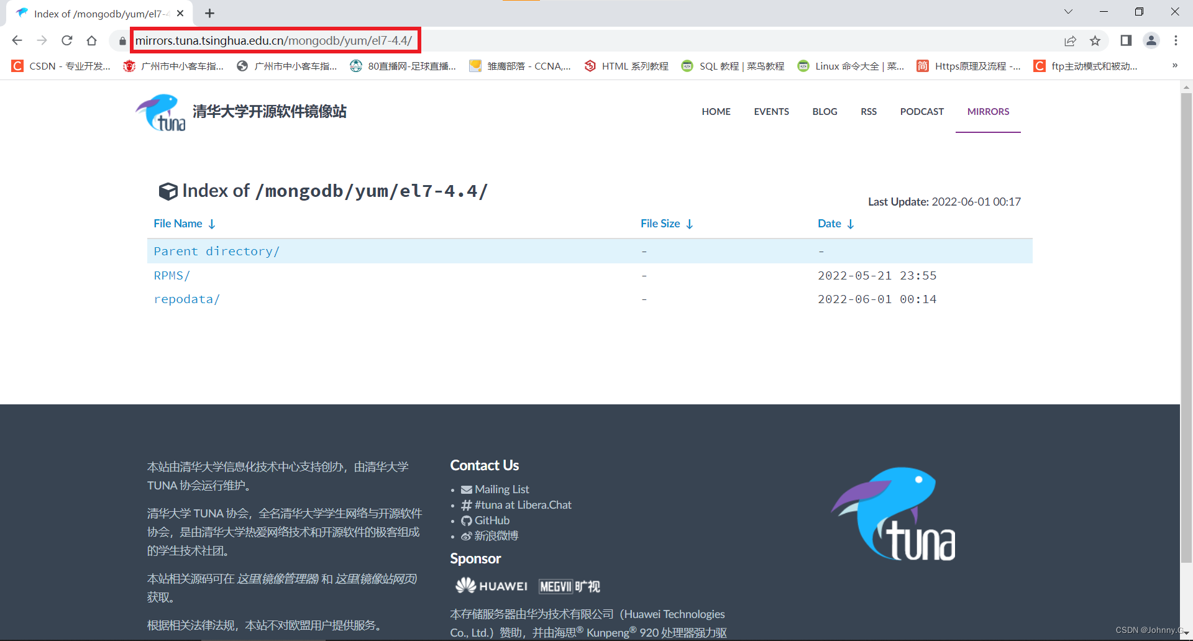Bookmark this page with the star icon
The height and width of the screenshot is (641, 1193).
[1095, 41]
